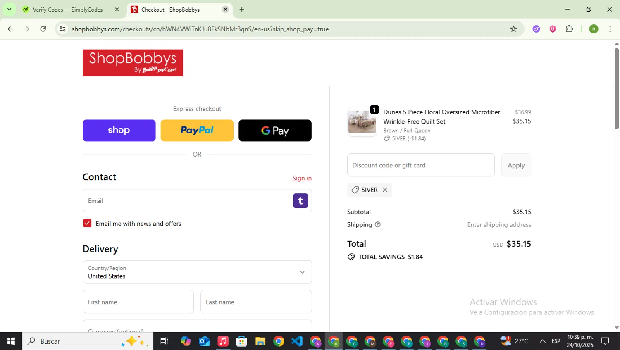
Task: Open the notification center icon
Action: [606, 341]
